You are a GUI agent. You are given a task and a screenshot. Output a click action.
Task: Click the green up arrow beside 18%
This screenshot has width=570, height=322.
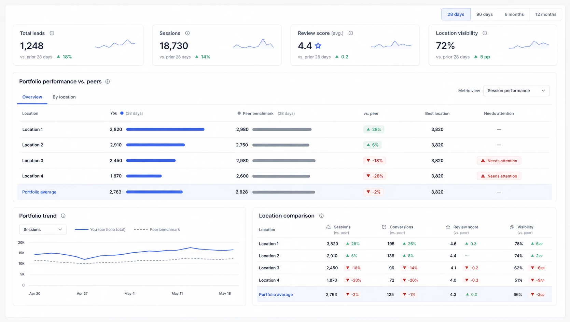point(58,57)
